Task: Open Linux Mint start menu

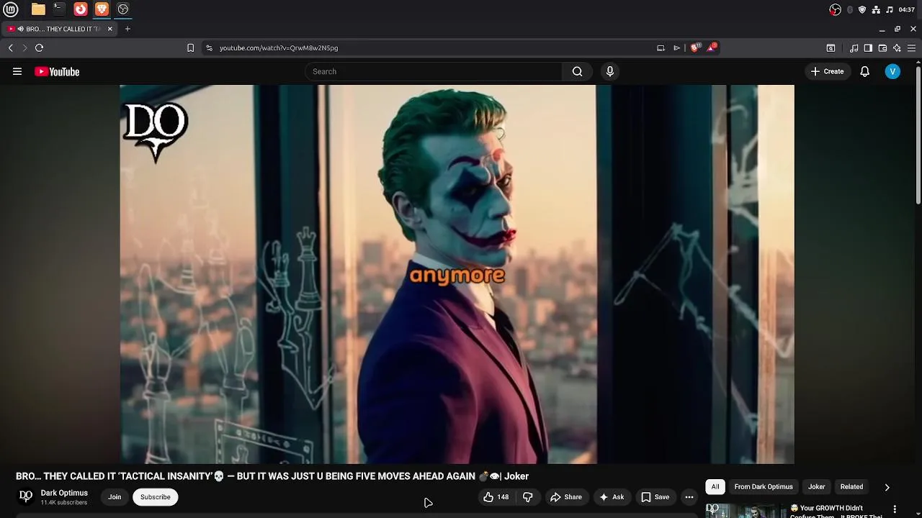Action: point(11,9)
